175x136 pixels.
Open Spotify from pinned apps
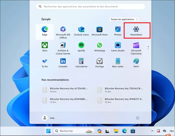point(81,47)
